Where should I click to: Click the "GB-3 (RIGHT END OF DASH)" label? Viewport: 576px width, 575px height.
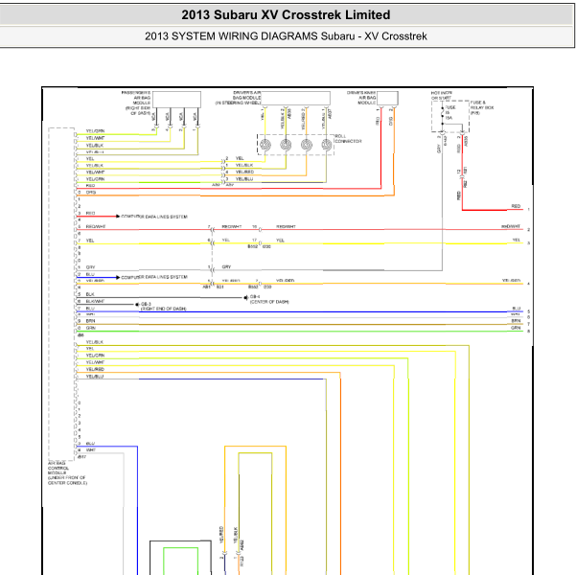(164, 307)
